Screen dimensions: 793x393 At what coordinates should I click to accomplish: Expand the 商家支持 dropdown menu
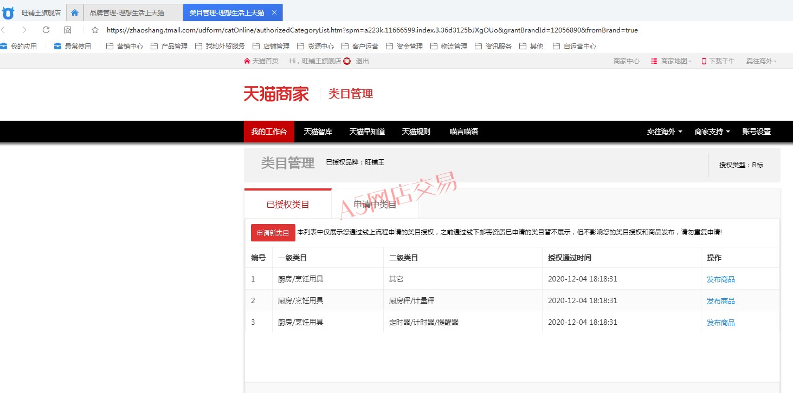click(712, 132)
